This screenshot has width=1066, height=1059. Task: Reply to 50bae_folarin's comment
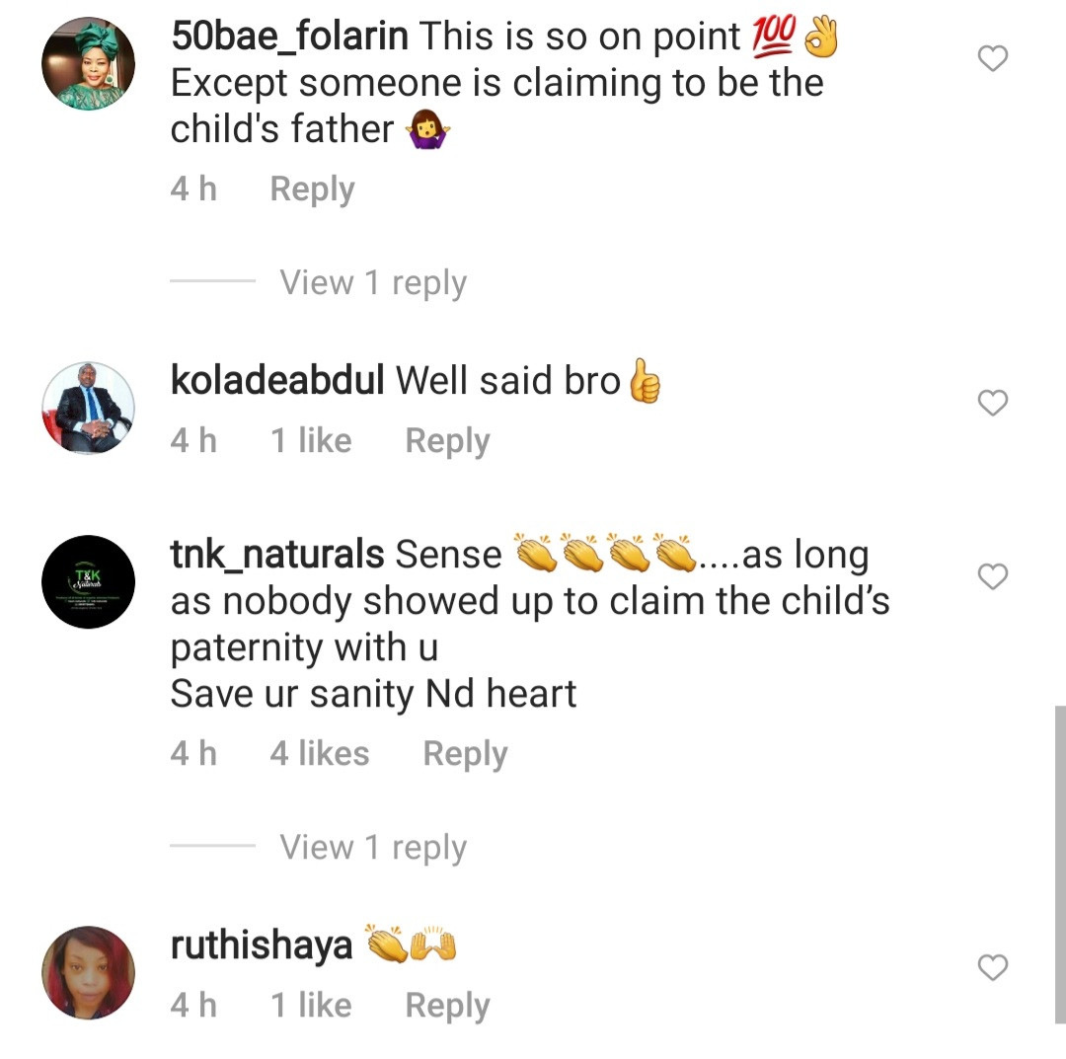pos(312,189)
